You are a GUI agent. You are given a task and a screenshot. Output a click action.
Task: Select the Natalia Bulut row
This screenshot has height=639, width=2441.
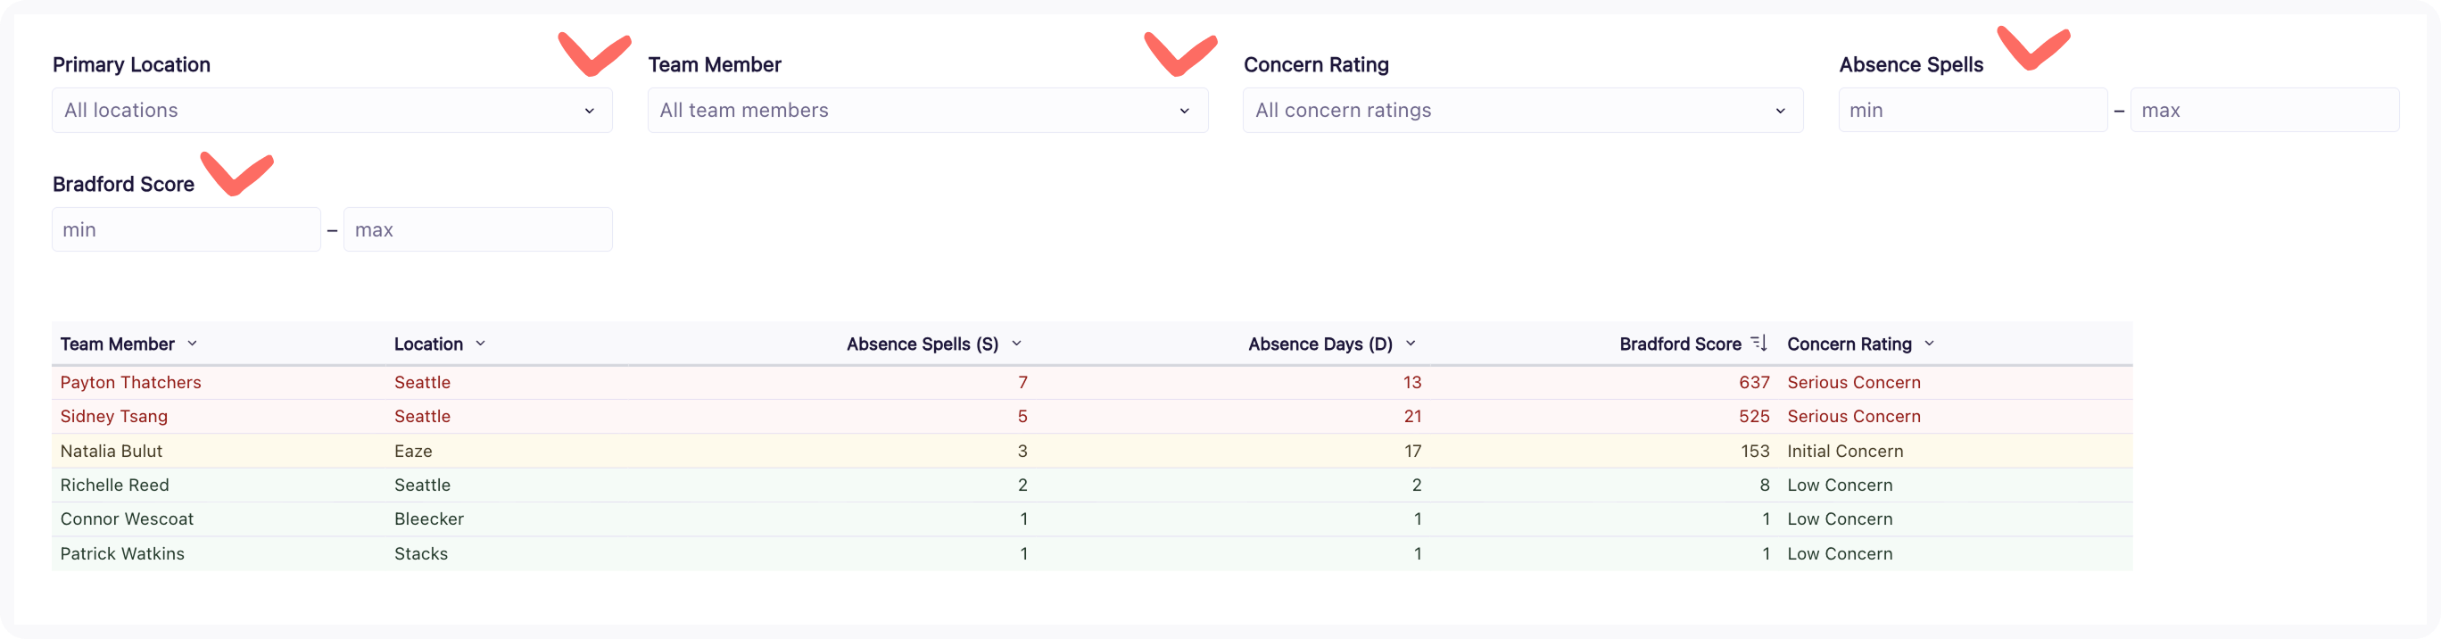663,452
